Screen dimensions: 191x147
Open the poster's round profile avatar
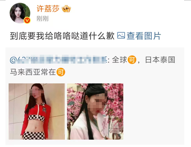[x=20, y=13]
